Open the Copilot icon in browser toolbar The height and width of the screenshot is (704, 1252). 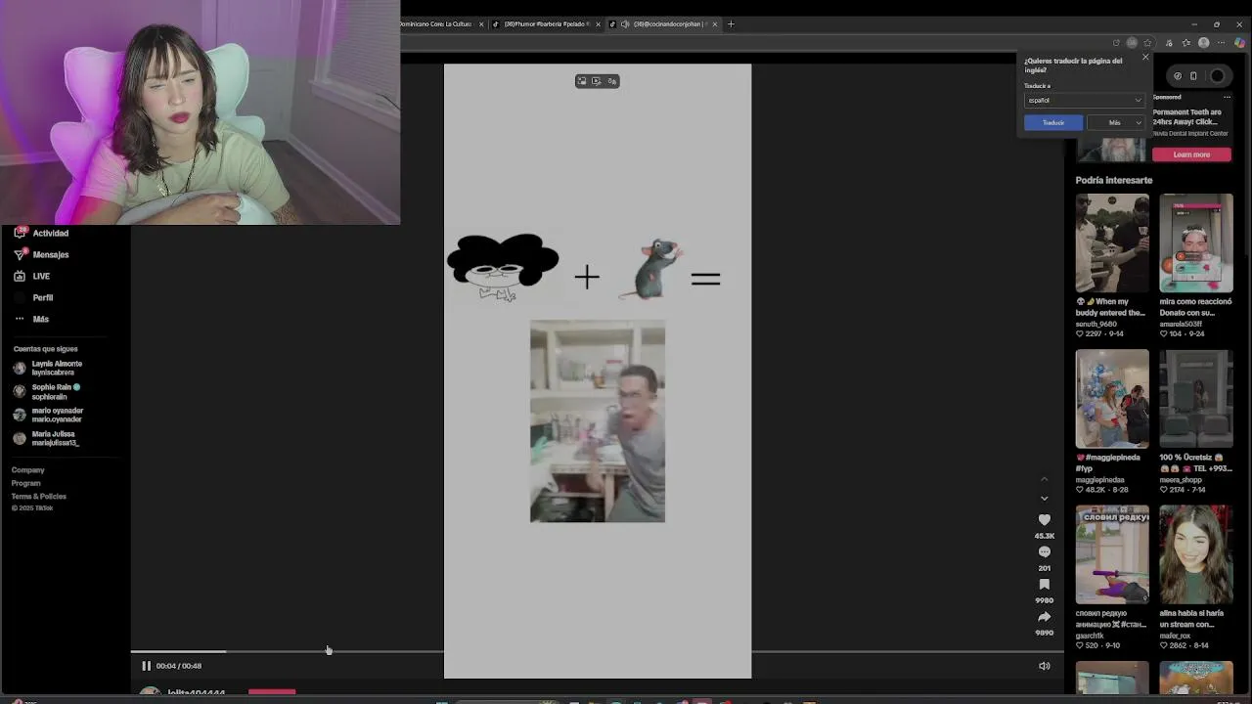click(1240, 43)
